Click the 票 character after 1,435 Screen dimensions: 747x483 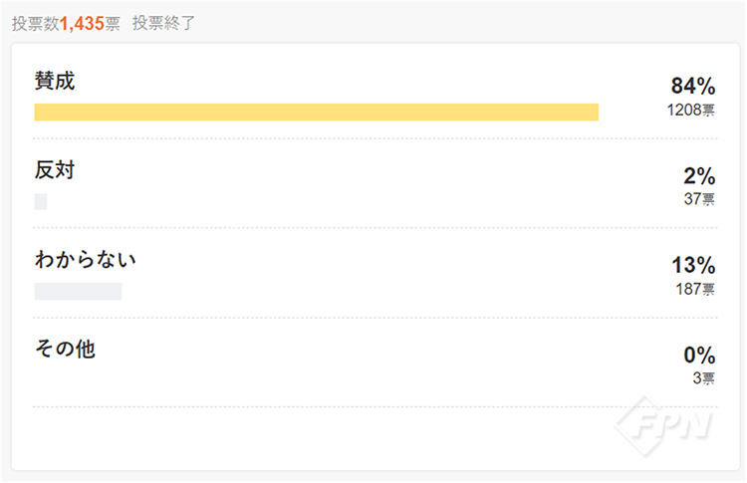coord(113,23)
